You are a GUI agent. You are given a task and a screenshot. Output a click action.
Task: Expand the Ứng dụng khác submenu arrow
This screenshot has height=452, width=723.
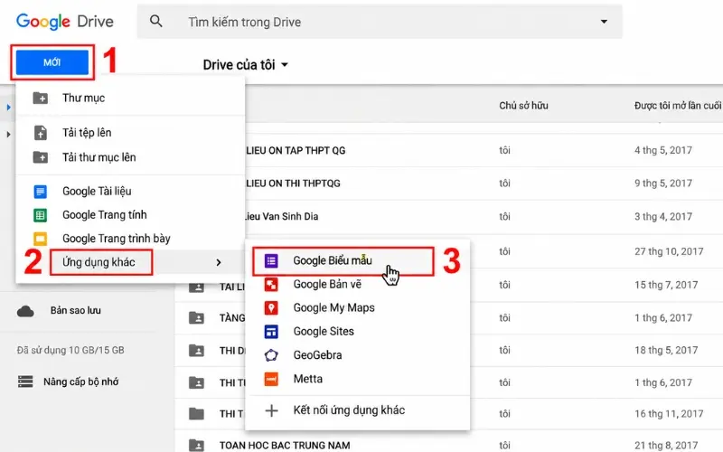(x=219, y=262)
